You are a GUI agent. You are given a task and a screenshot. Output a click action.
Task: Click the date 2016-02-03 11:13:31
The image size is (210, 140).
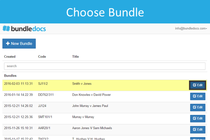[x=18, y=84]
